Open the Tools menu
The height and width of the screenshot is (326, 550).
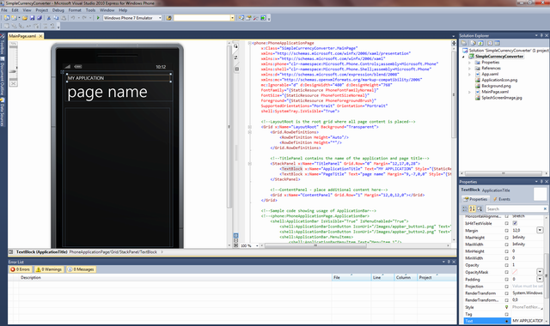(90, 10)
